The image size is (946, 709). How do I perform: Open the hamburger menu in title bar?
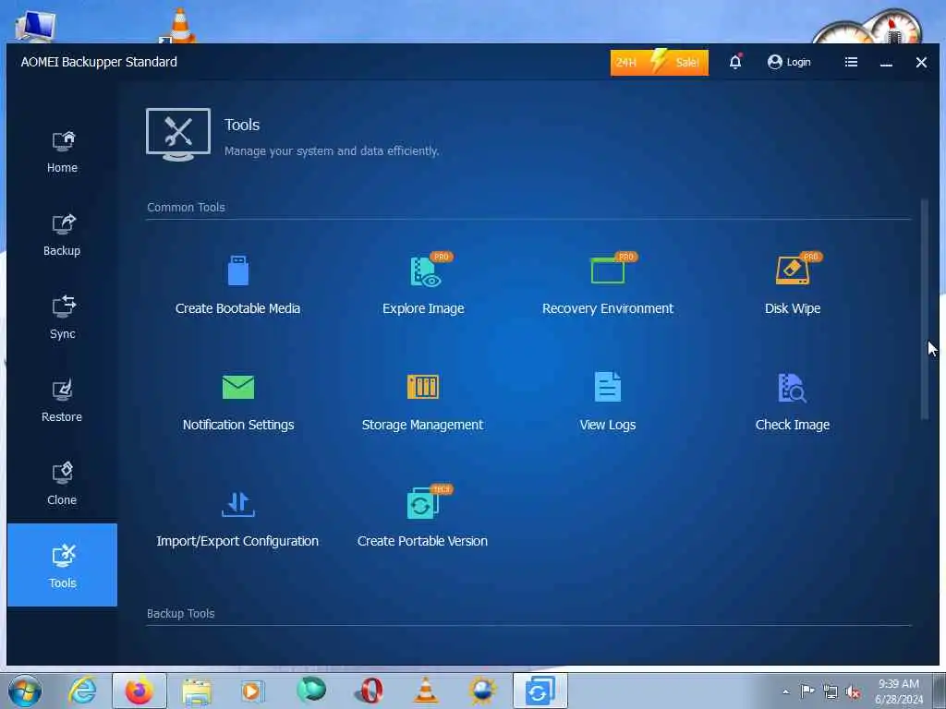click(x=851, y=62)
